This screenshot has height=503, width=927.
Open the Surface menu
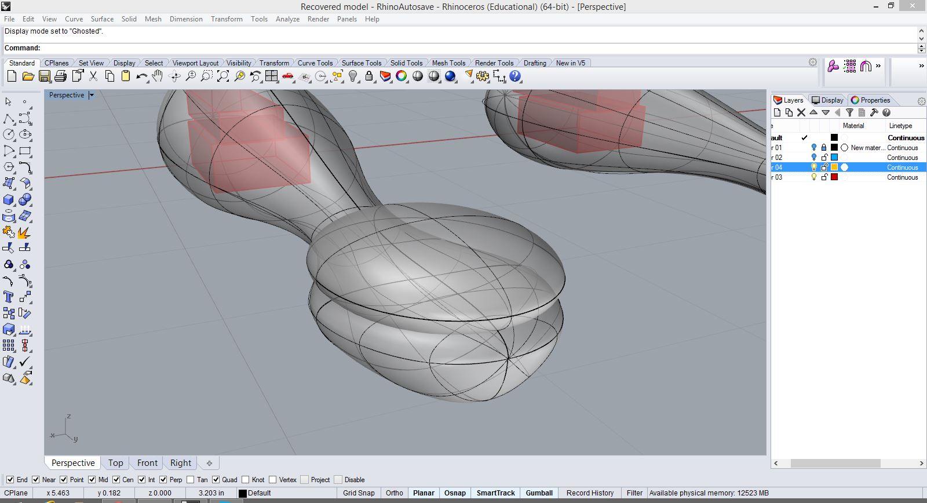click(102, 19)
